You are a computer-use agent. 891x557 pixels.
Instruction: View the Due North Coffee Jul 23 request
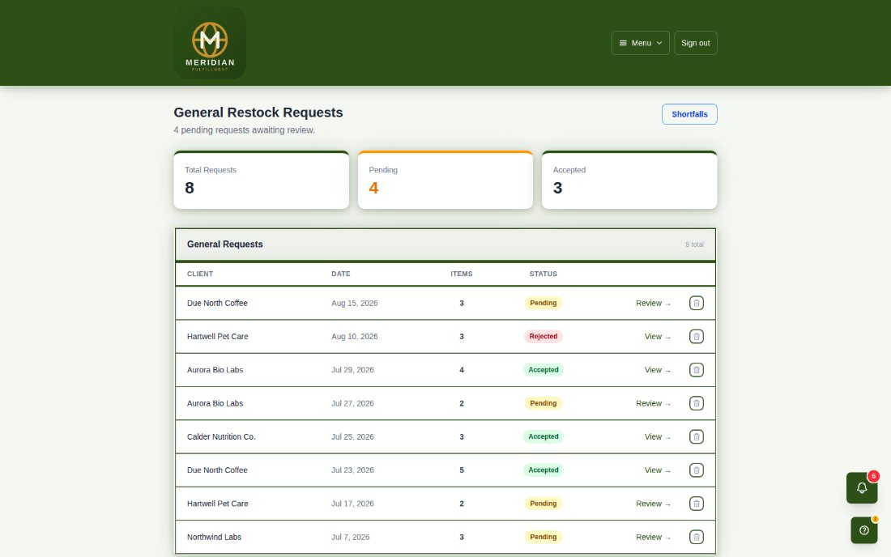pos(658,470)
